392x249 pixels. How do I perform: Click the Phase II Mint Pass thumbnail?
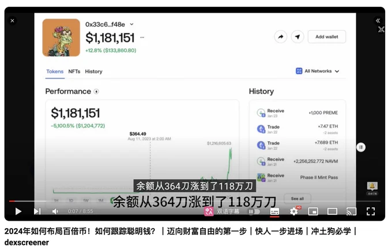point(261,178)
